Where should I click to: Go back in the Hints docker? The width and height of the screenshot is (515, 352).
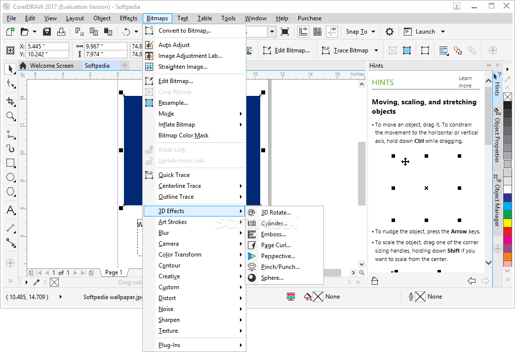(x=472, y=281)
